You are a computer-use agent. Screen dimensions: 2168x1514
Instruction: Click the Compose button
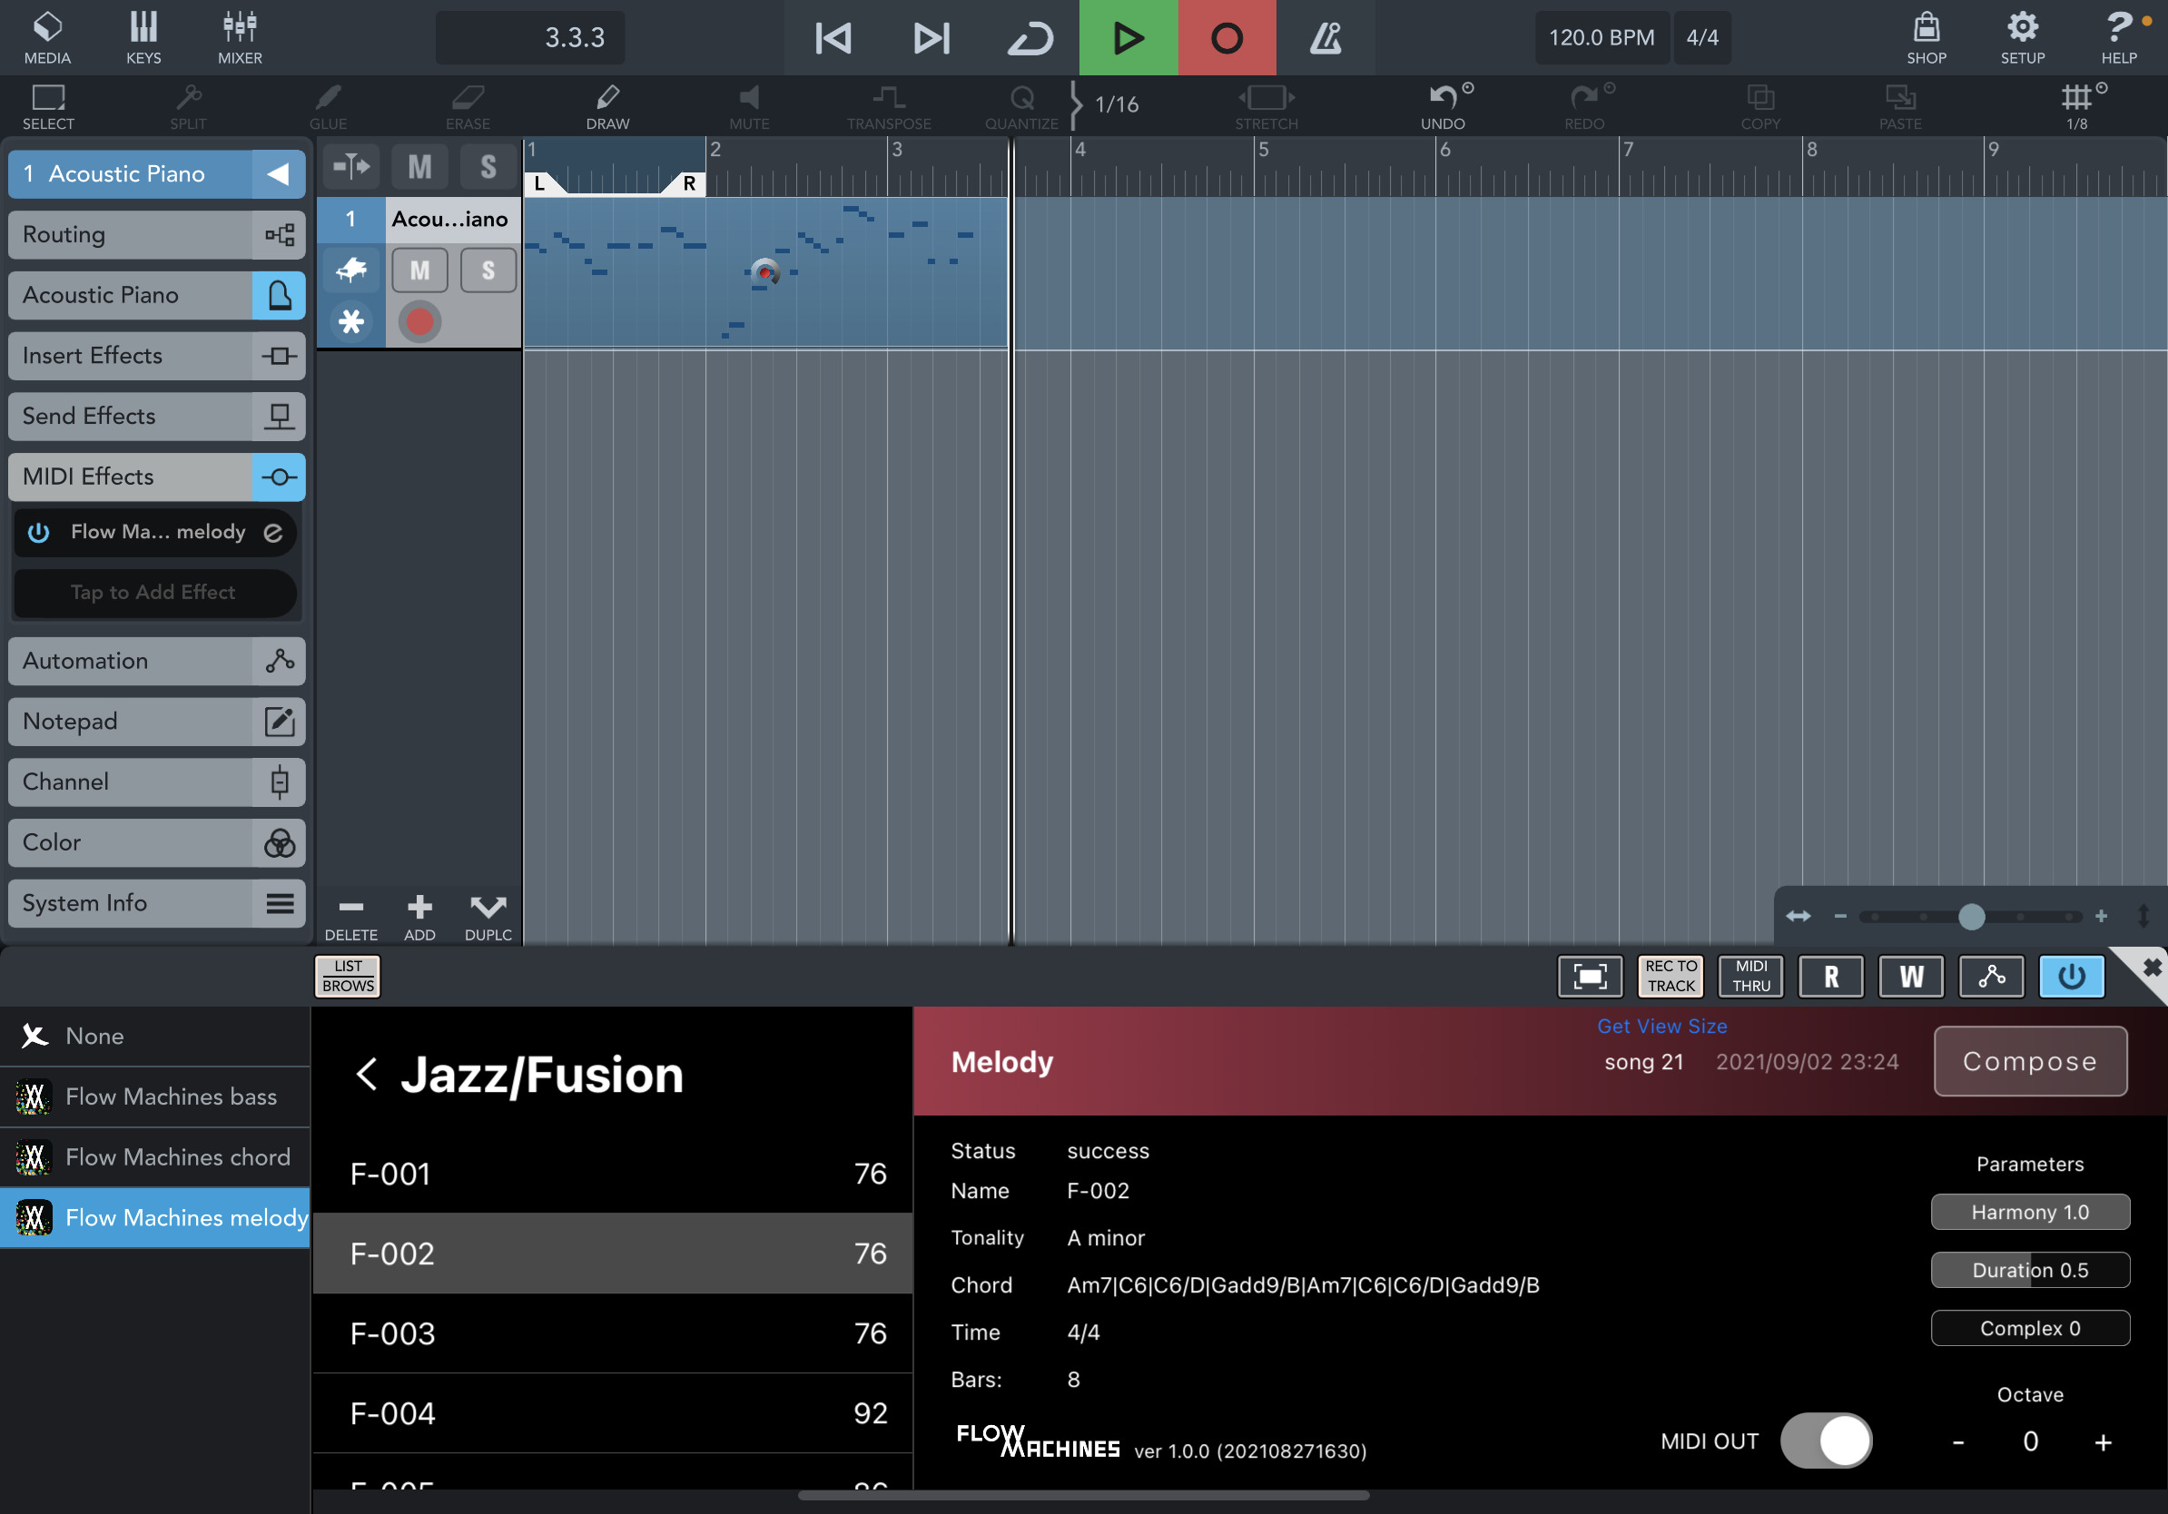click(2030, 1061)
